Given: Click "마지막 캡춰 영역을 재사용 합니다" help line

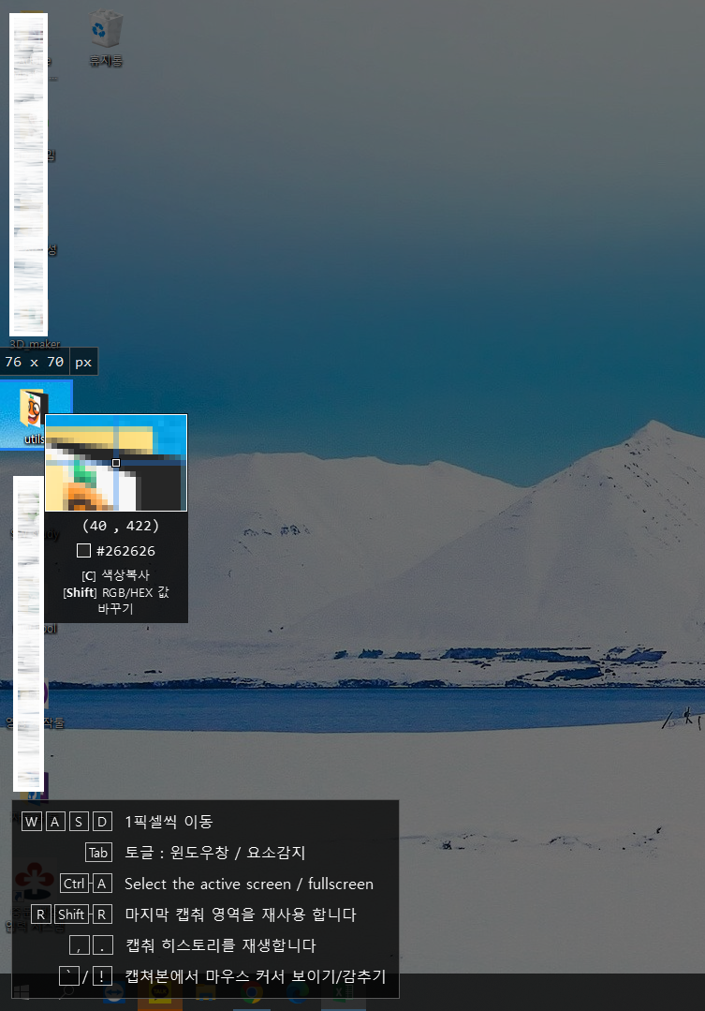Looking at the screenshot, I should (241, 914).
